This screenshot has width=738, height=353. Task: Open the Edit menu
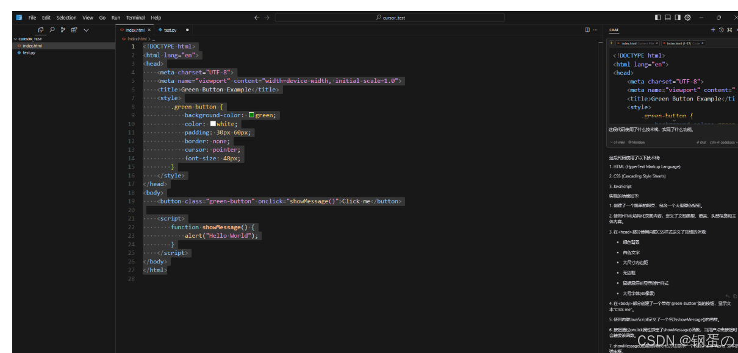pyautogui.click(x=46, y=18)
